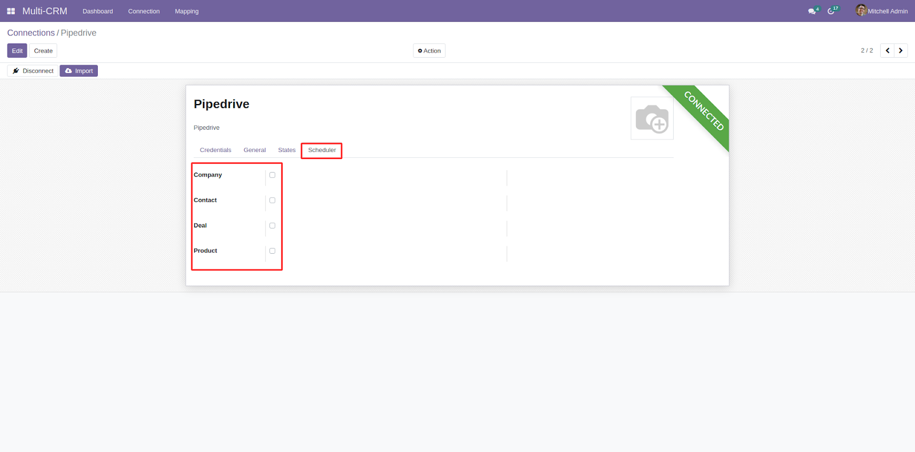
Task: Go to the previous record arrow
Action: click(888, 51)
